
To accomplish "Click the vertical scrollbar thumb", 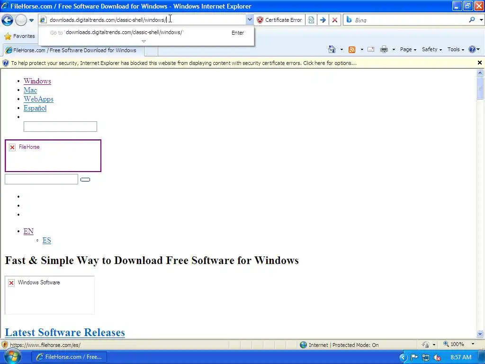I will [x=480, y=88].
